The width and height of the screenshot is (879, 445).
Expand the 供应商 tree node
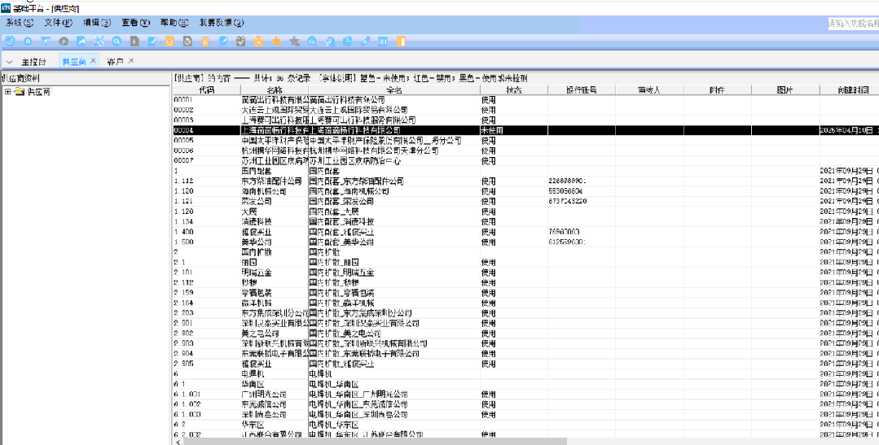coord(7,92)
